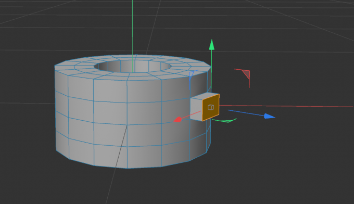
Task: Select left side face of extruded box
Action: (x=196, y=109)
